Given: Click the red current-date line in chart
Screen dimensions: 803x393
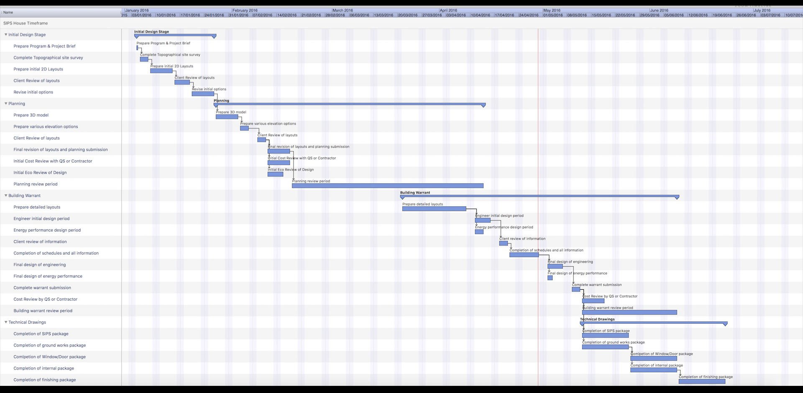Looking at the screenshot, I should tap(538, 125).
